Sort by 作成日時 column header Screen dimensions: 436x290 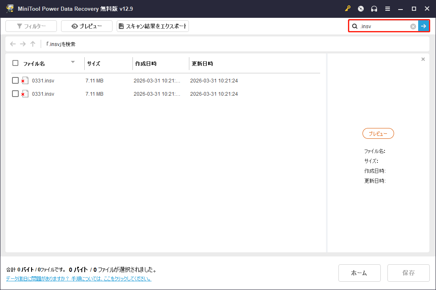pyautogui.click(x=146, y=63)
